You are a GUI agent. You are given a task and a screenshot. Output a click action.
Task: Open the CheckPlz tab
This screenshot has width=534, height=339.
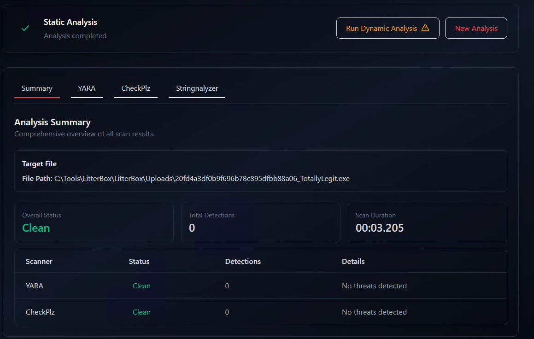click(x=135, y=88)
